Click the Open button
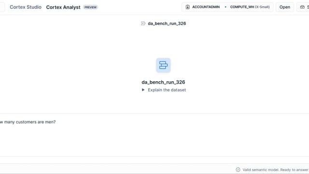Image resolution: width=309 pixels, height=174 pixels. point(285,7)
